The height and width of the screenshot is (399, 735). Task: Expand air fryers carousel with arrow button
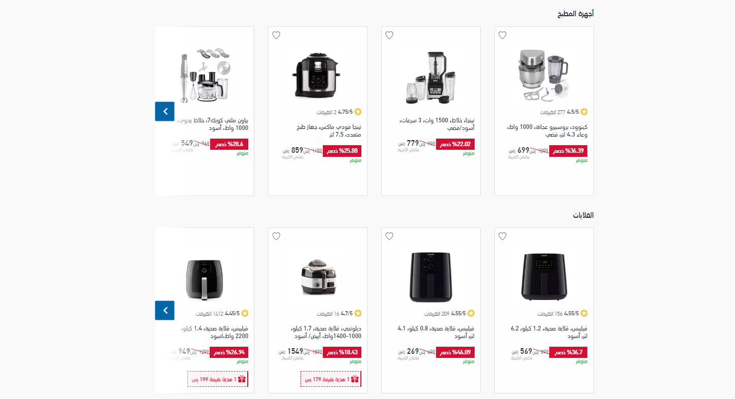point(165,310)
